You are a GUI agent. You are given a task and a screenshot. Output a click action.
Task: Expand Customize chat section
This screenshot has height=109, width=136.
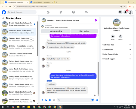click(x=117, y=45)
